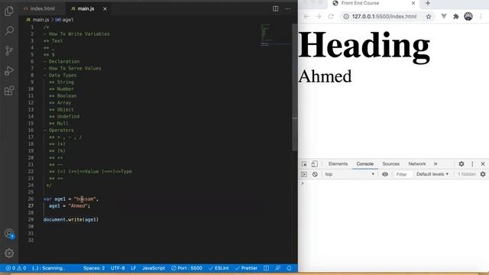Change JavaScript language mode
Screen dimensions: 489x275
tap(154, 268)
